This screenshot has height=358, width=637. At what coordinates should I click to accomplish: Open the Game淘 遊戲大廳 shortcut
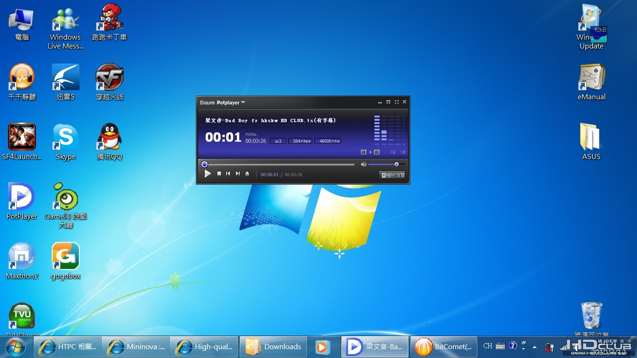point(66,206)
